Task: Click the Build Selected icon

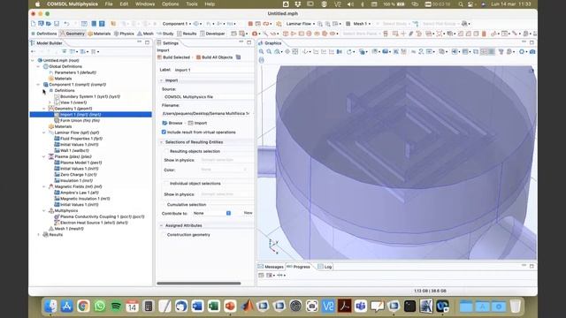Action: pyautogui.click(x=159, y=57)
